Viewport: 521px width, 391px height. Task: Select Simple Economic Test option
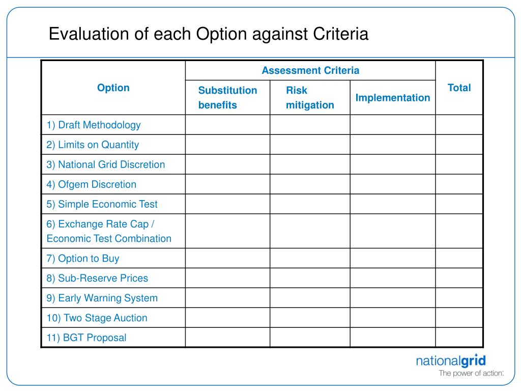102,204
